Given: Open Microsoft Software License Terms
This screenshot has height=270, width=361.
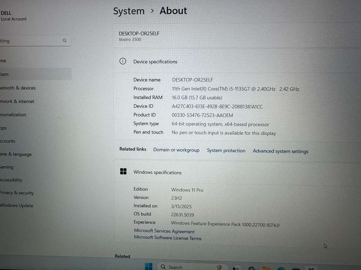Looking at the screenshot, I should coord(168,238).
